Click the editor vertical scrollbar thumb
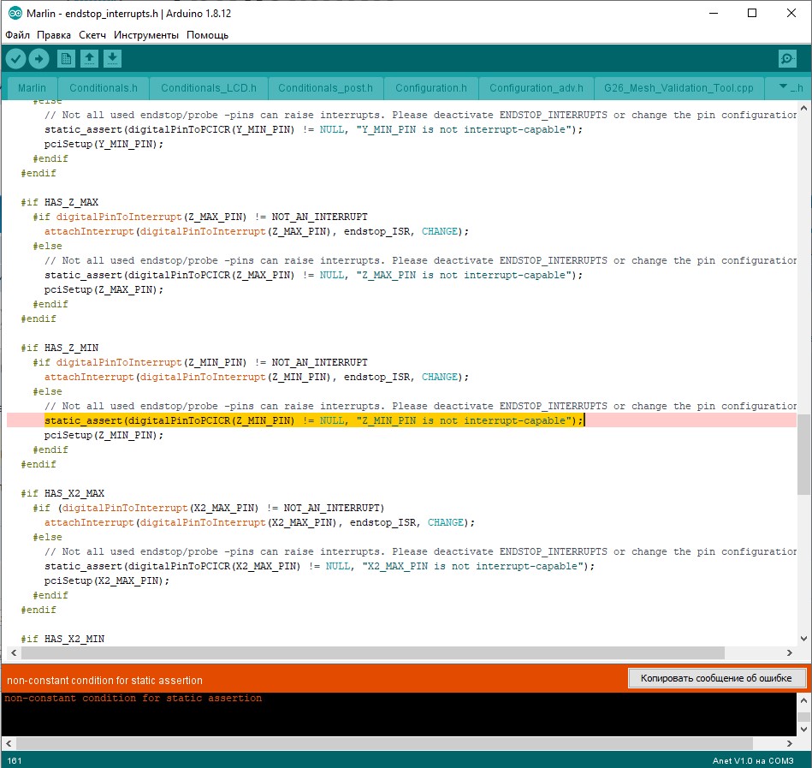The height and width of the screenshot is (768, 812). (803, 454)
